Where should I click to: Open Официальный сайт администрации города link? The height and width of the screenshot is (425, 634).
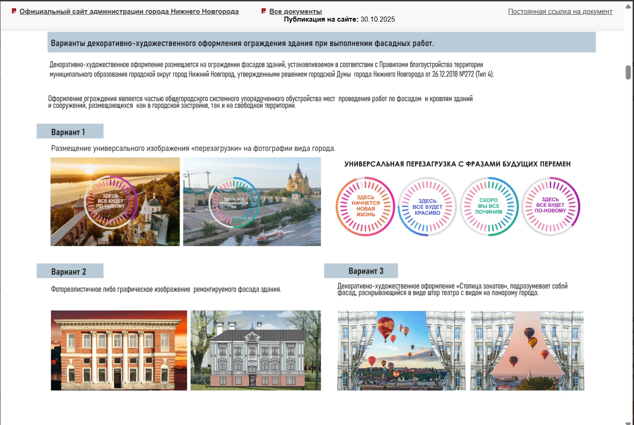(129, 11)
